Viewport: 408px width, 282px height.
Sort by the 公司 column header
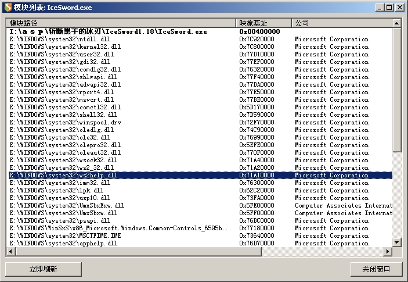[342, 23]
